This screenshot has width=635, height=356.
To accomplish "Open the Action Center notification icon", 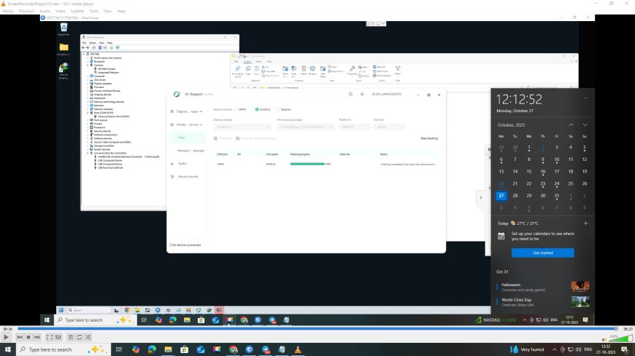I will point(625,349).
